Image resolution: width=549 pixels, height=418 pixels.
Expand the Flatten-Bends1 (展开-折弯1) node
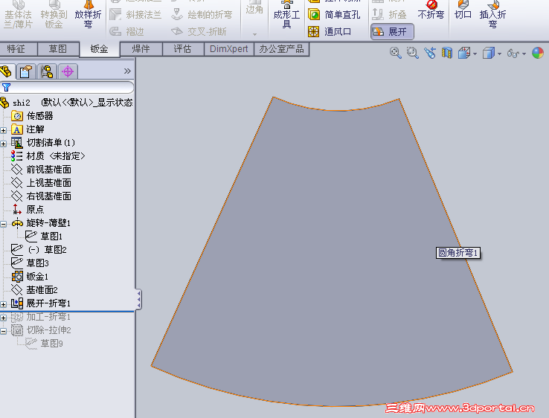point(4,304)
